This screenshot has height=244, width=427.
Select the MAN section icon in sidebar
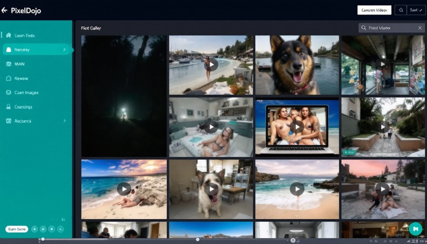(x=9, y=64)
